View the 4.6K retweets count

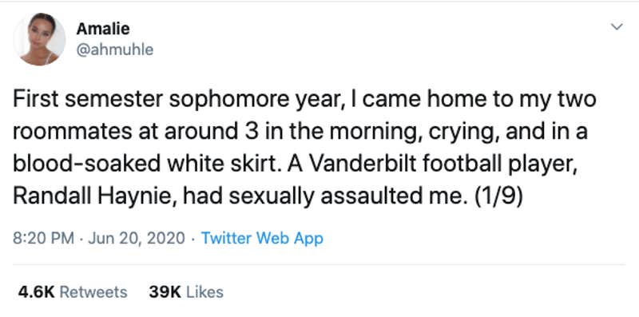36,292
